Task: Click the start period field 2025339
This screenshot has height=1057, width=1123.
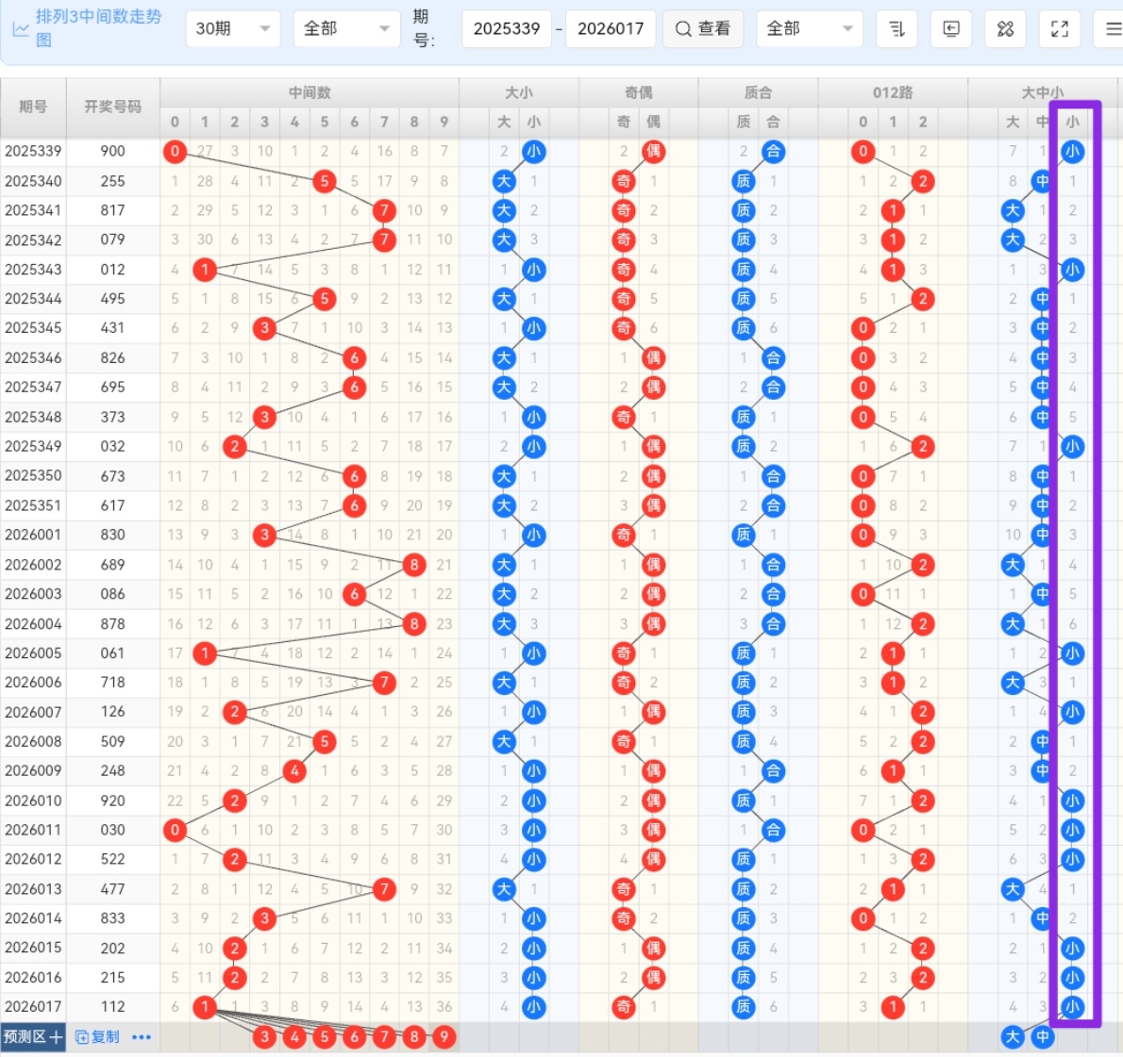Action: point(507,29)
